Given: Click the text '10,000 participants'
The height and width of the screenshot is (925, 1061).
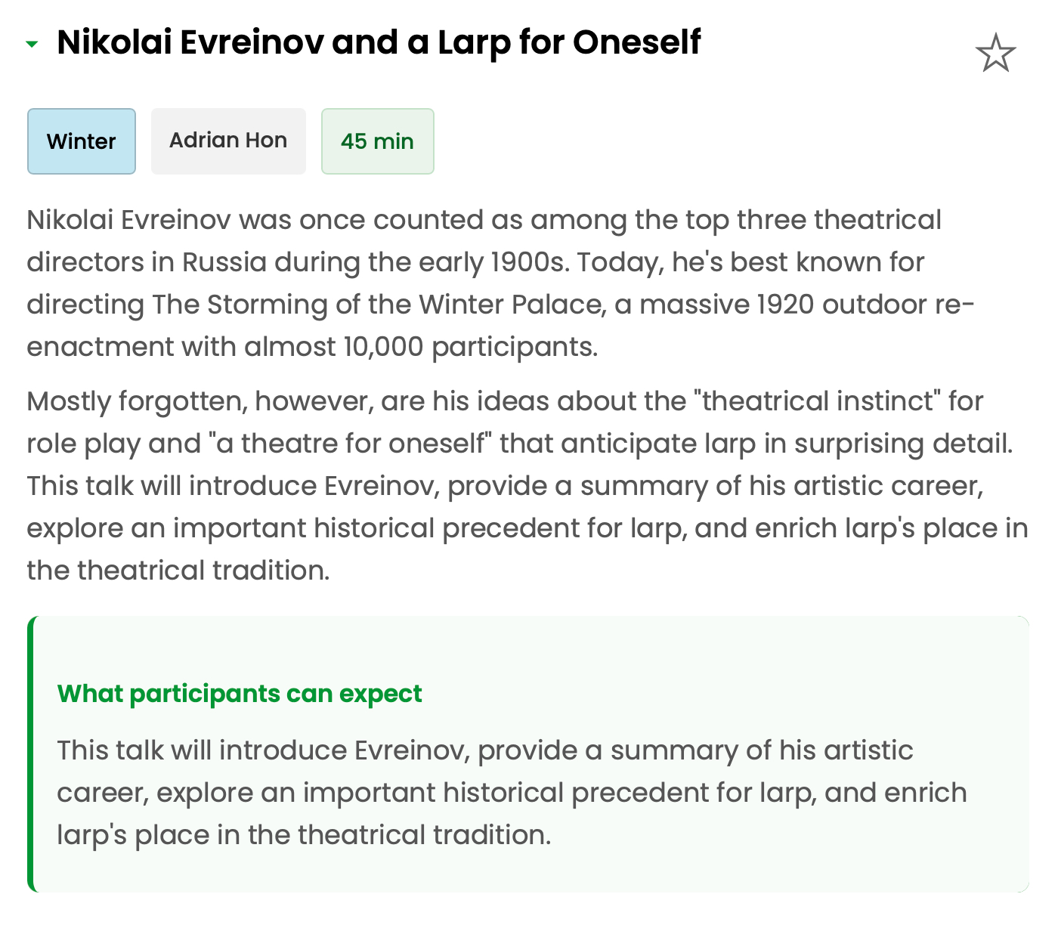Looking at the screenshot, I should 470,347.
